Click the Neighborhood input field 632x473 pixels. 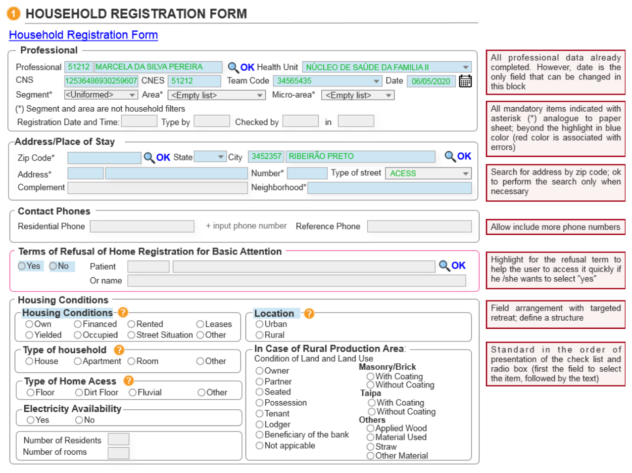(389, 188)
